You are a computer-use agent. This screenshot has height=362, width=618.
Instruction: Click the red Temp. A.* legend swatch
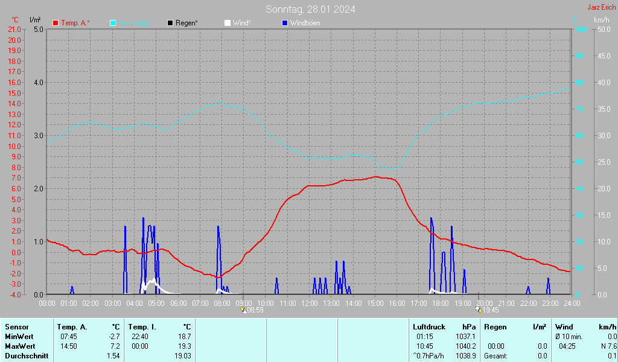pos(56,24)
